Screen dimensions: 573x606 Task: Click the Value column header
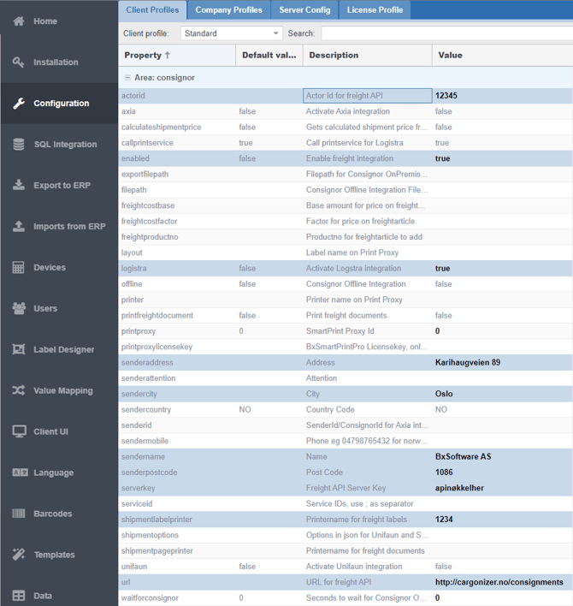(x=502, y=56)
